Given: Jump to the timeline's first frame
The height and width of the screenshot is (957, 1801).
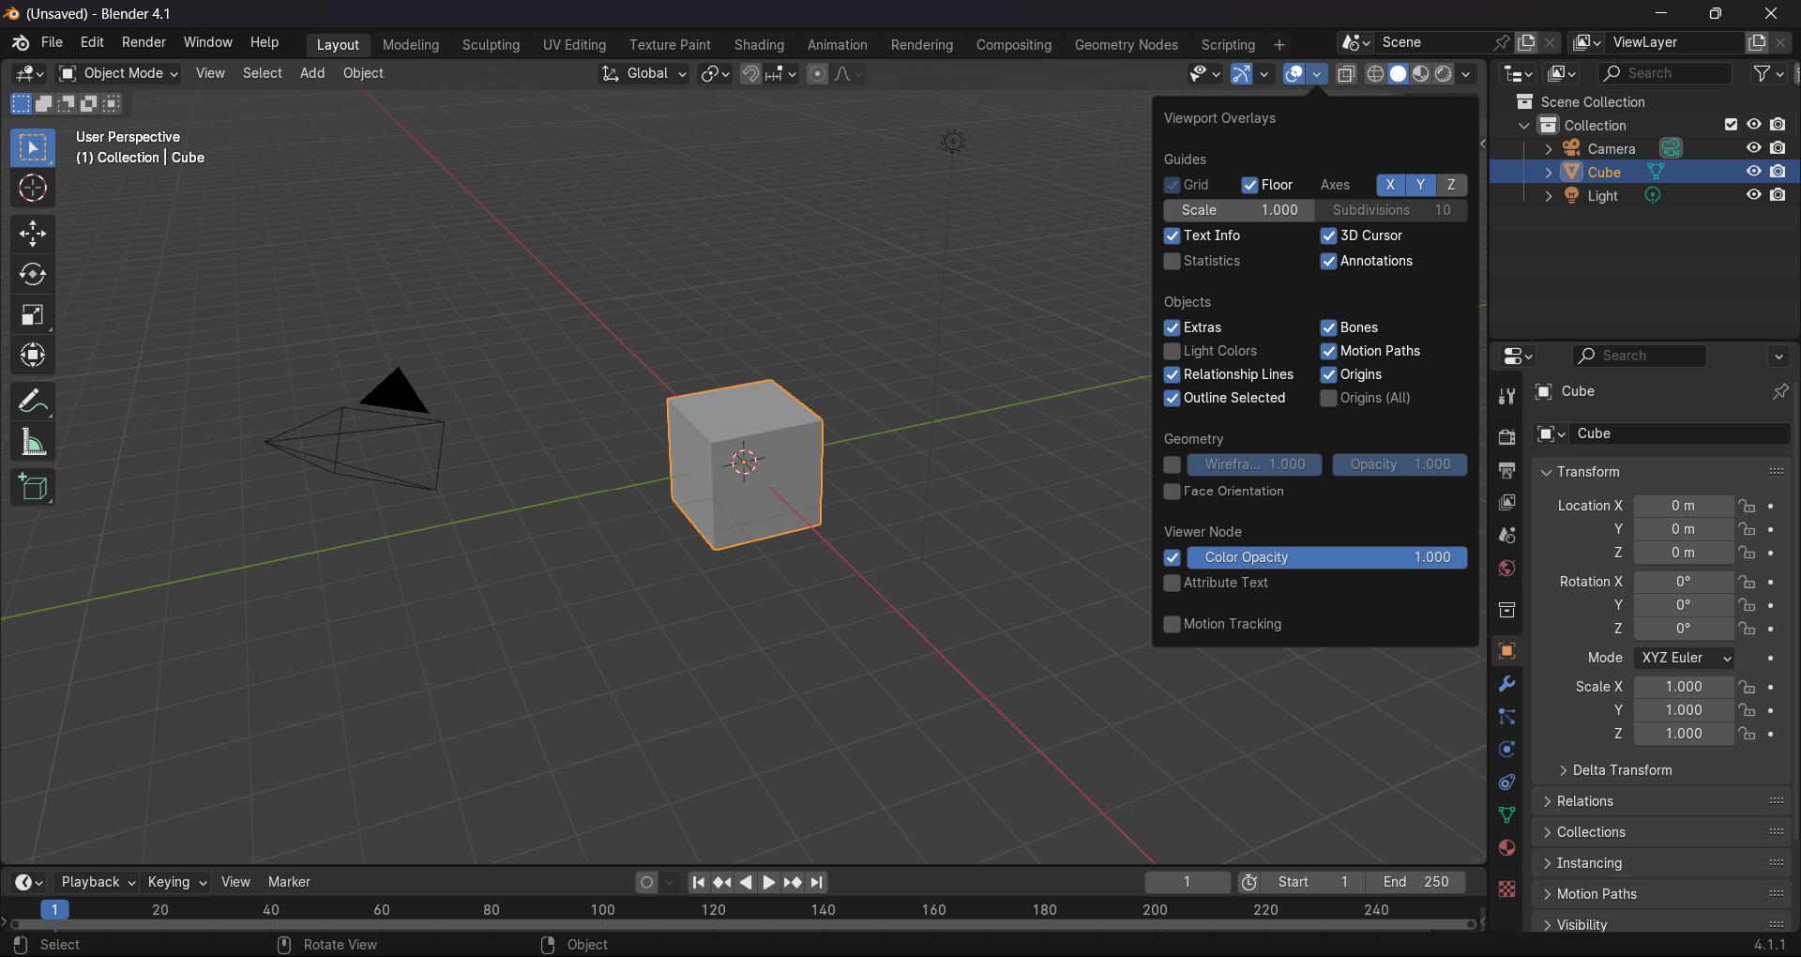Looking at the screenshot, I should [698, 882].
